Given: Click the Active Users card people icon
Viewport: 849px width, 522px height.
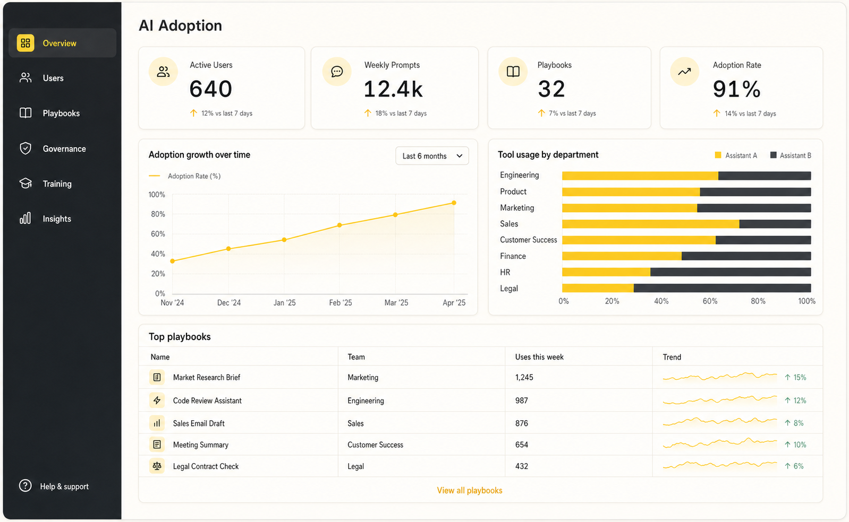Looking at the screenshot, I should [163, 72].
